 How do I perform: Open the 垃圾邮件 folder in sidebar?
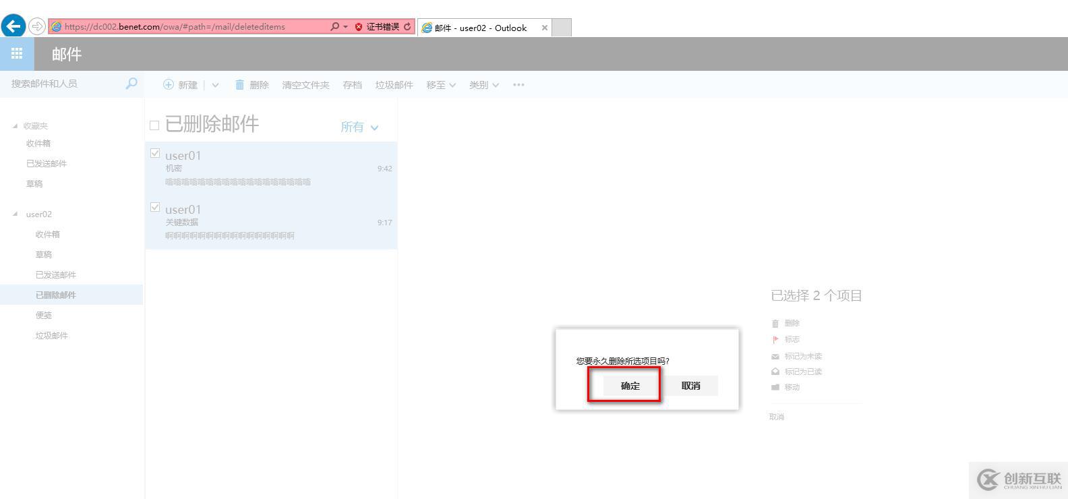pyautogui.click(x=52, y=335)
